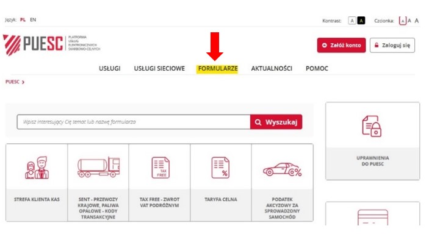Open UPRAWNIENIA DO PUESC label

tap(373, 161)
